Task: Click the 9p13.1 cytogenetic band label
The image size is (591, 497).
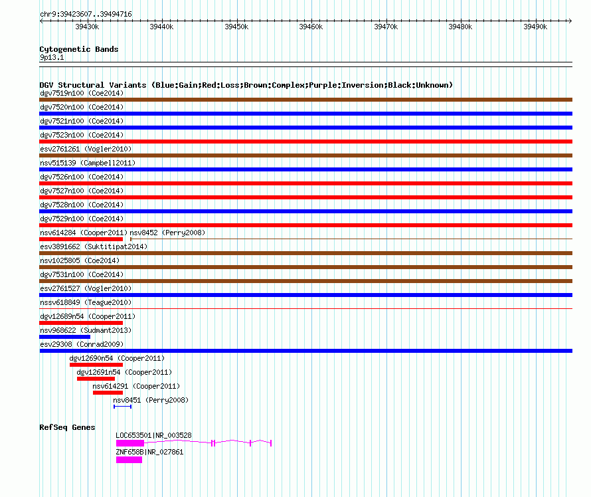Action: click(x=52, y=57)
